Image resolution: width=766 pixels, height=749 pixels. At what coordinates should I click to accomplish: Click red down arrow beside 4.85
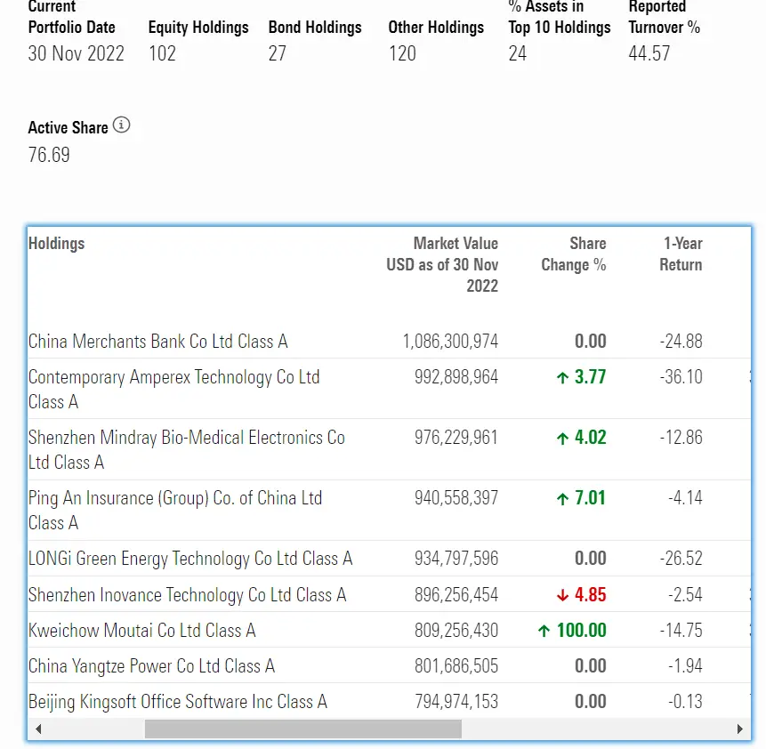click(562, 595)
